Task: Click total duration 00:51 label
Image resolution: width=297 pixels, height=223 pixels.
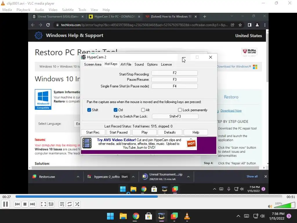Action: click(x=291, y=197)
